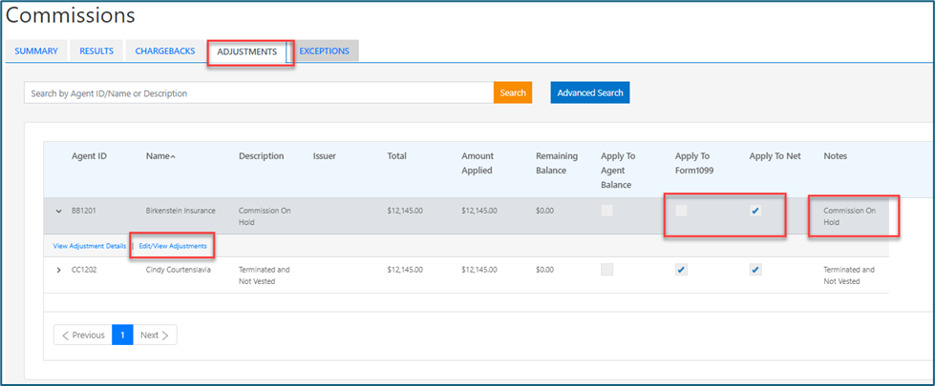Enable Apply To Form1099 for Birkenstein Insurance

[x=681, y=211]
